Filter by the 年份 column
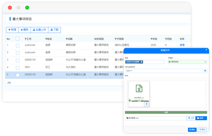The image size is (212, 136). tap(152, 39)
